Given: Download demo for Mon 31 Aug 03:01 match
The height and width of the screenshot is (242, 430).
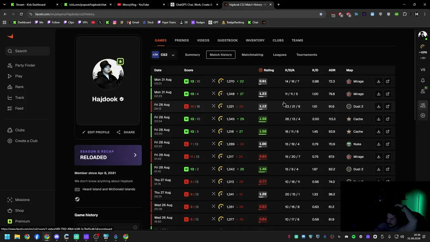Looking at the screenshot, I should (379, 81).
